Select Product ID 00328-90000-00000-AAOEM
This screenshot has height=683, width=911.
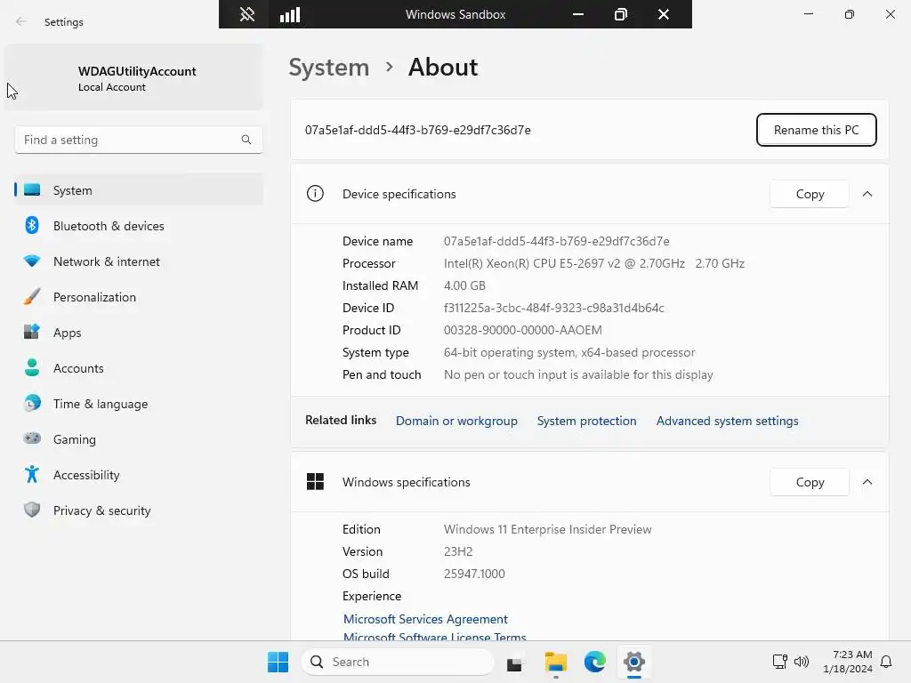pos(522,331)
